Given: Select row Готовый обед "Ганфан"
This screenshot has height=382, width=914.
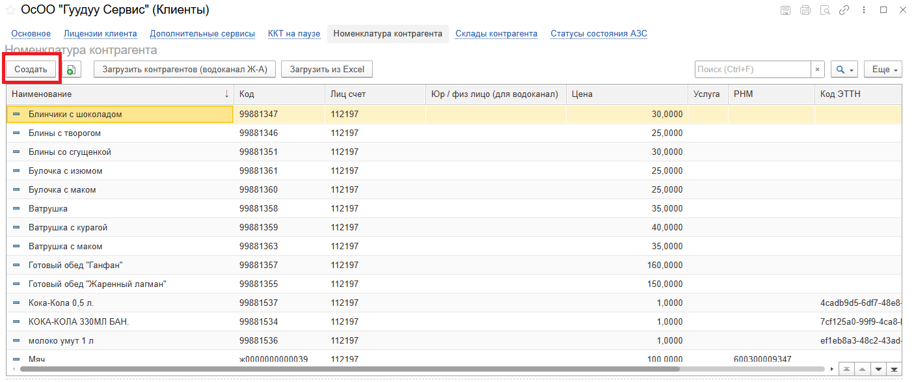Looking at the screenshot, I should click(454, 265).
